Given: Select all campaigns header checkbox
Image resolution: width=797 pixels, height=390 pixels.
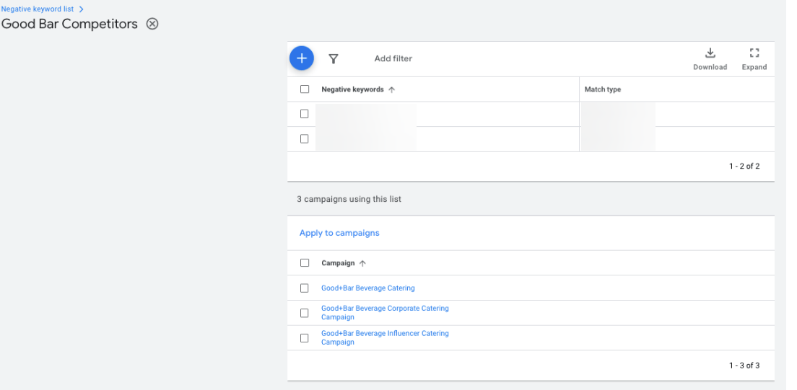Looking at the screenshot, I should point(305,263).
